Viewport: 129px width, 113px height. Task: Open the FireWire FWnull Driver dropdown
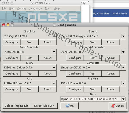pos(123,83)
